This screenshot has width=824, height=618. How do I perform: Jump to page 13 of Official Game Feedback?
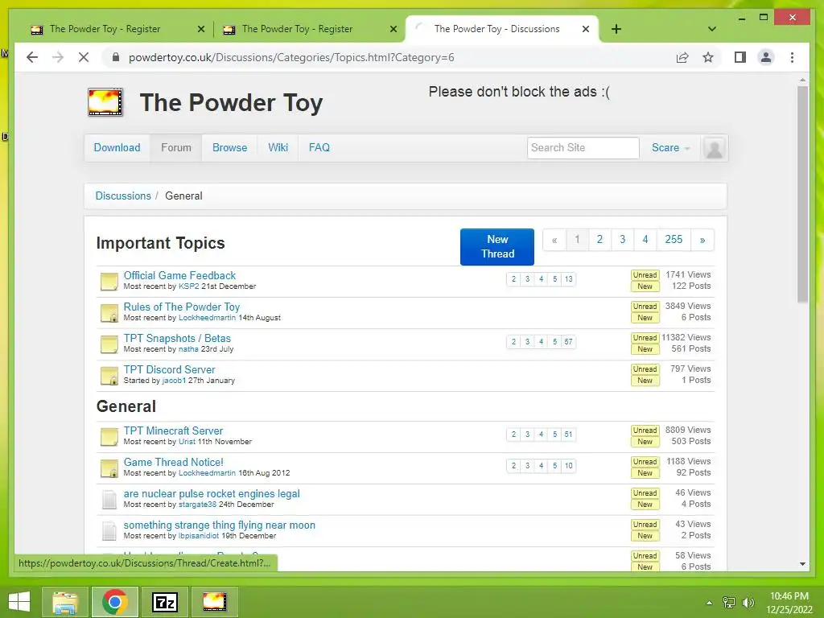pos(569,279)
